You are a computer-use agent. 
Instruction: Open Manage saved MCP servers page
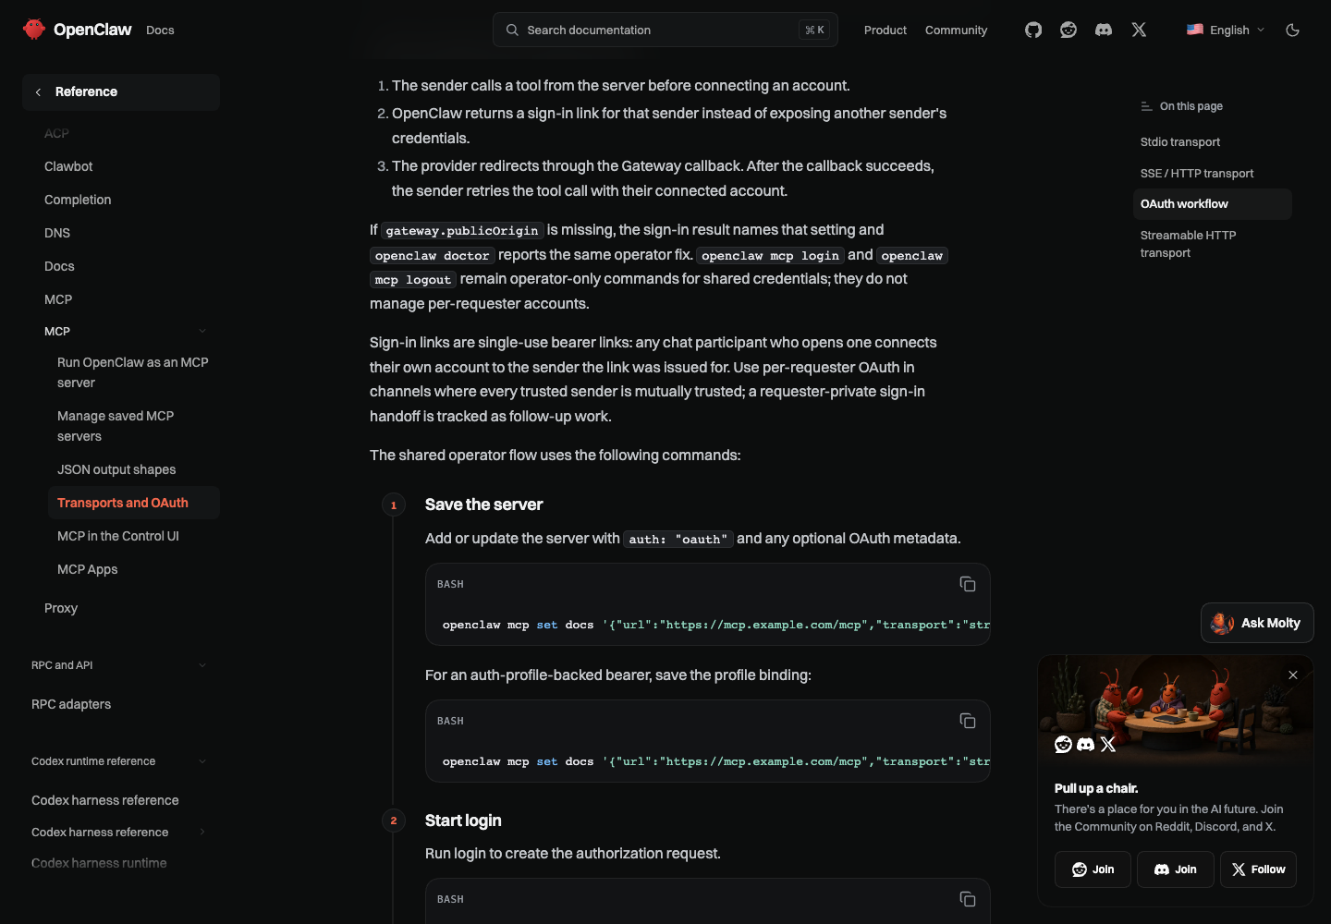(x=116, y=426)
